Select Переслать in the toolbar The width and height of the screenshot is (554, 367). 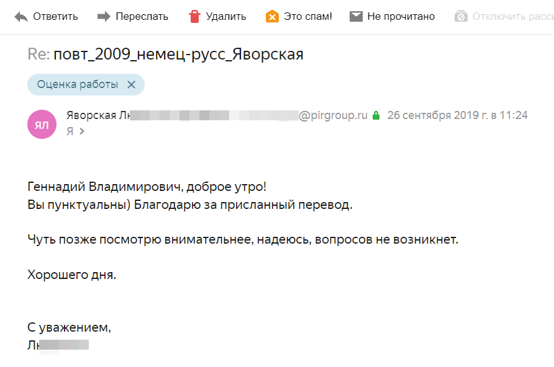point(142,17)
